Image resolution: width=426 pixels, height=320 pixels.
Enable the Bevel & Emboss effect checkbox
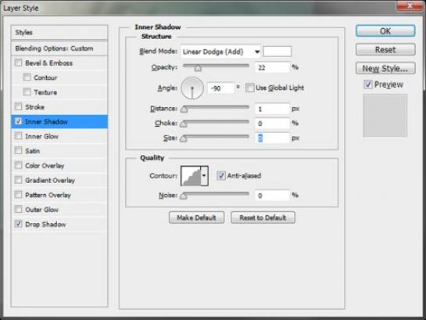pyautogui.click(x=18, y=63)
